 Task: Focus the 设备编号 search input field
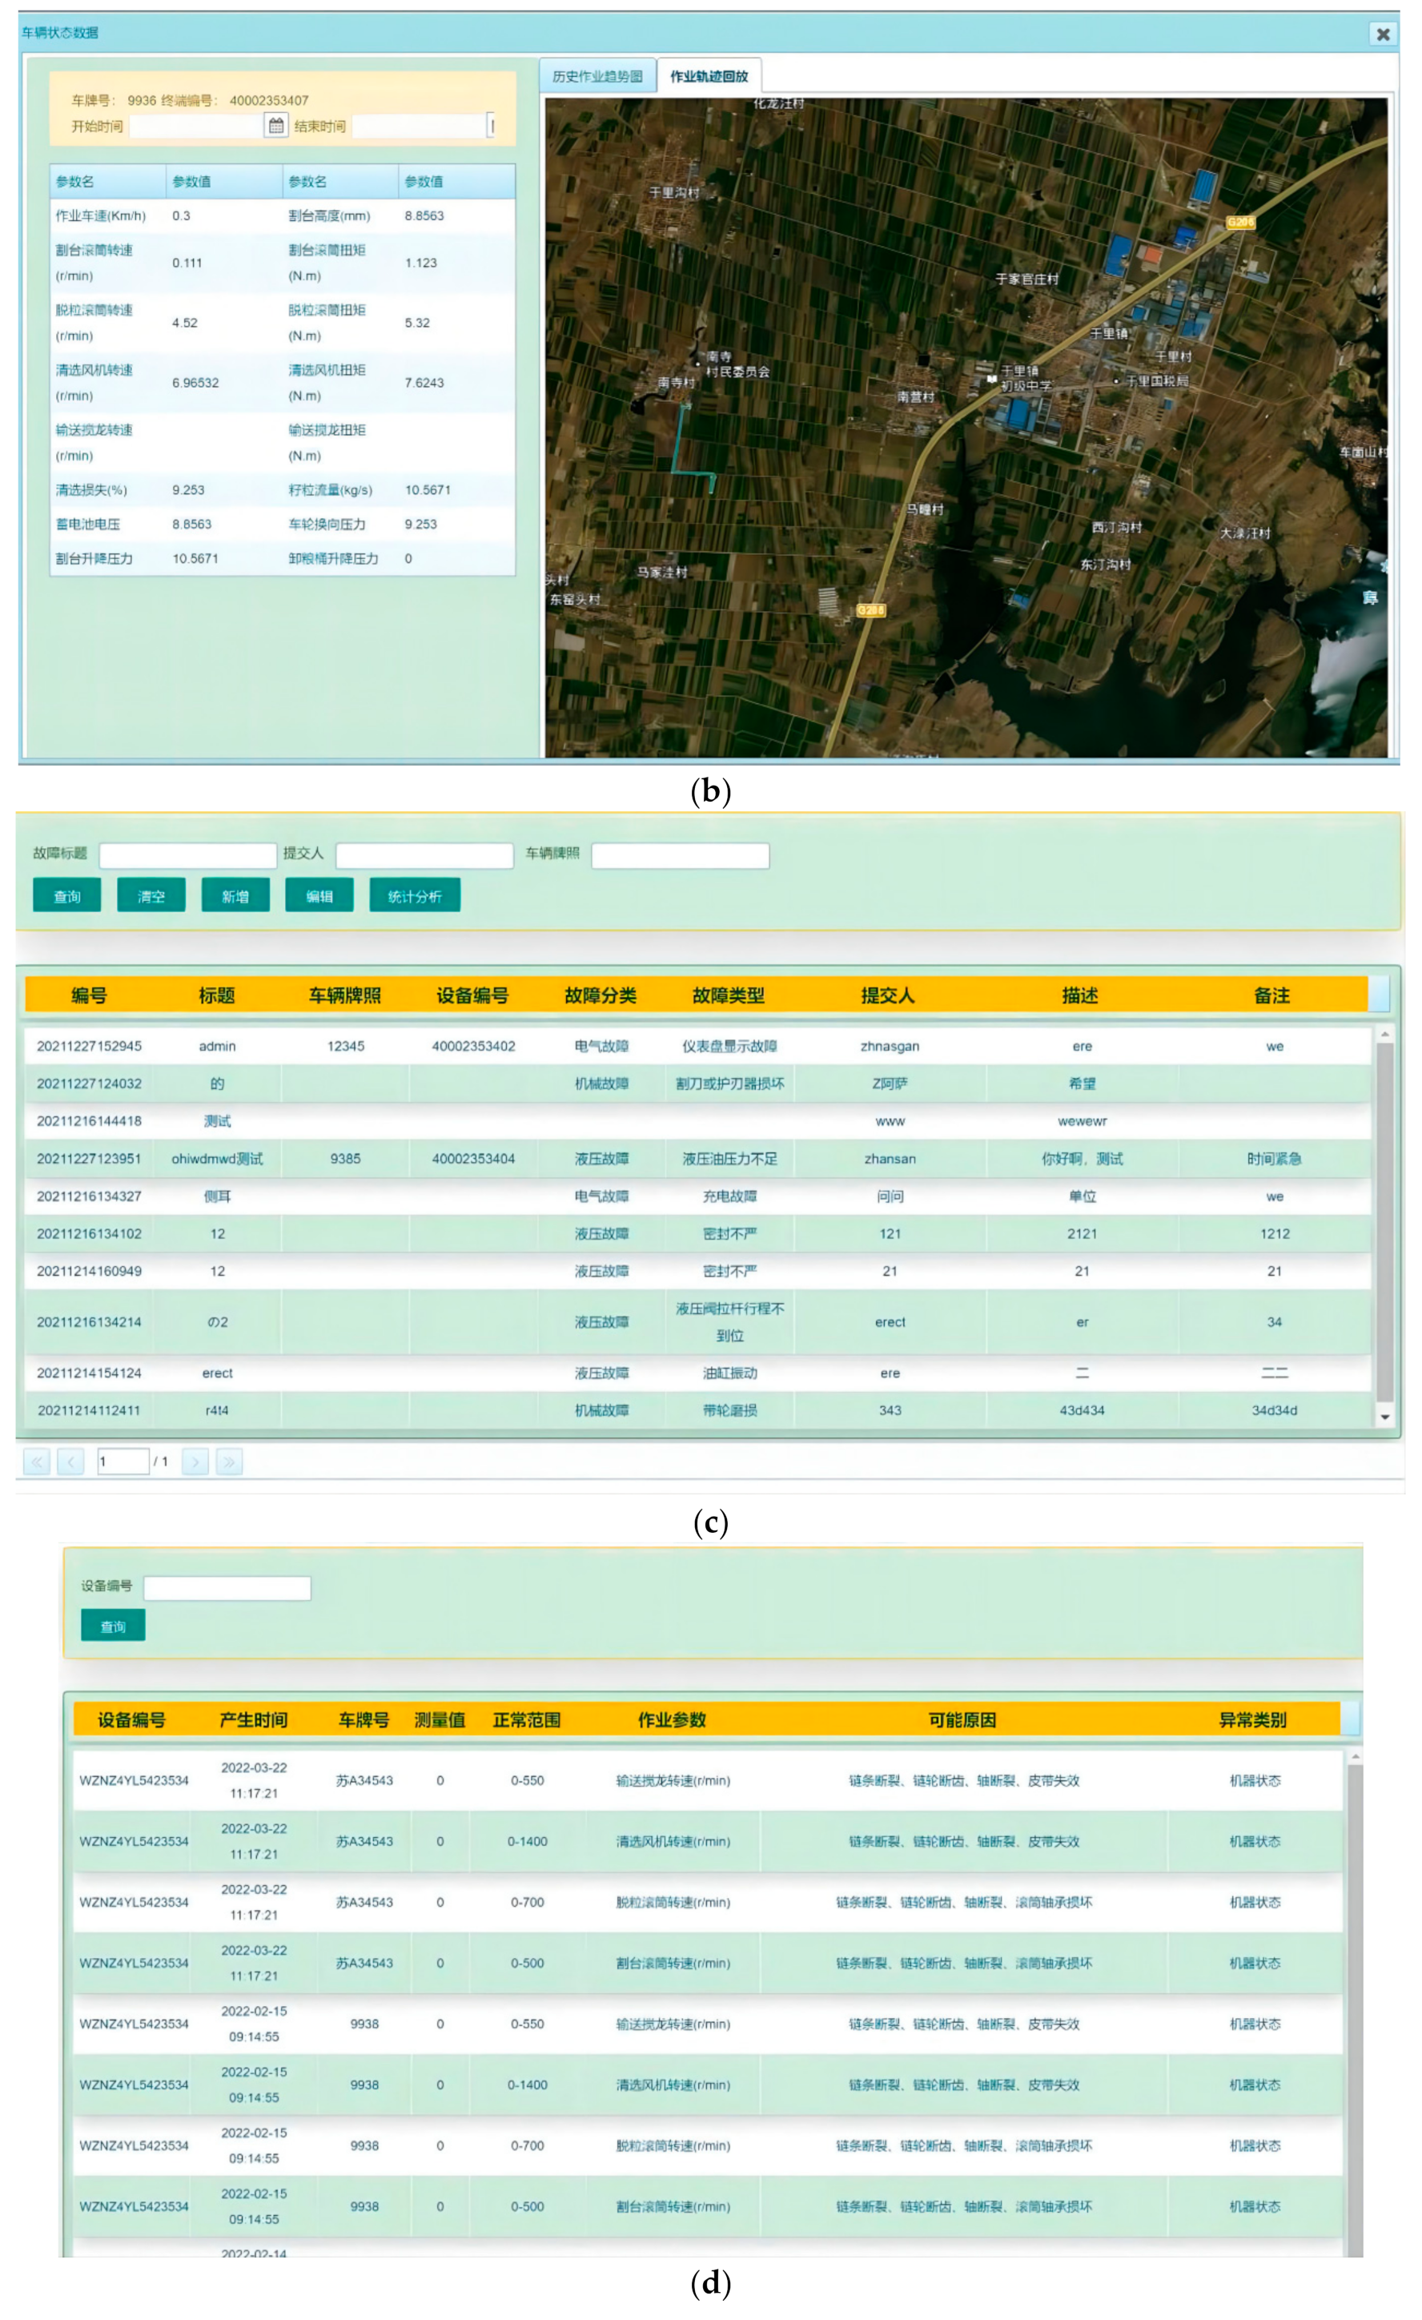[227, 1587]
